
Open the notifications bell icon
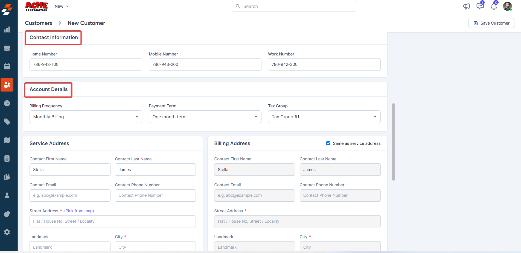coord(494,6)
